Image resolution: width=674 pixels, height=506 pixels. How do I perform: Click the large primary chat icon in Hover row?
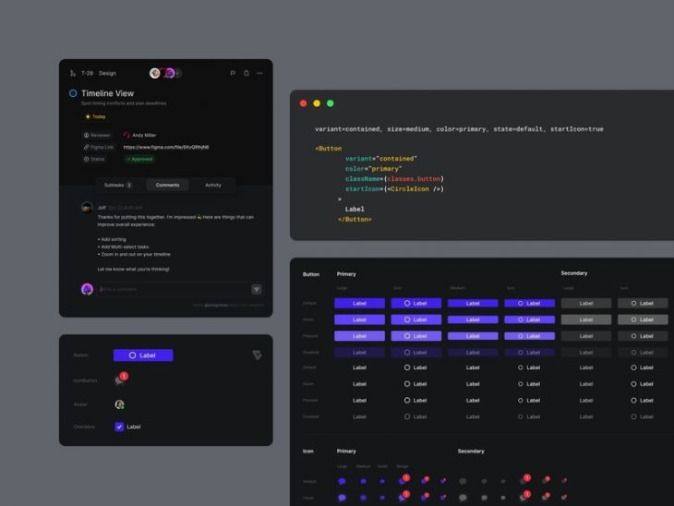tap(342, 498)
